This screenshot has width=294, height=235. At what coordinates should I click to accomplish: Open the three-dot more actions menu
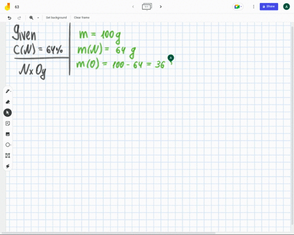pos(254,7)
